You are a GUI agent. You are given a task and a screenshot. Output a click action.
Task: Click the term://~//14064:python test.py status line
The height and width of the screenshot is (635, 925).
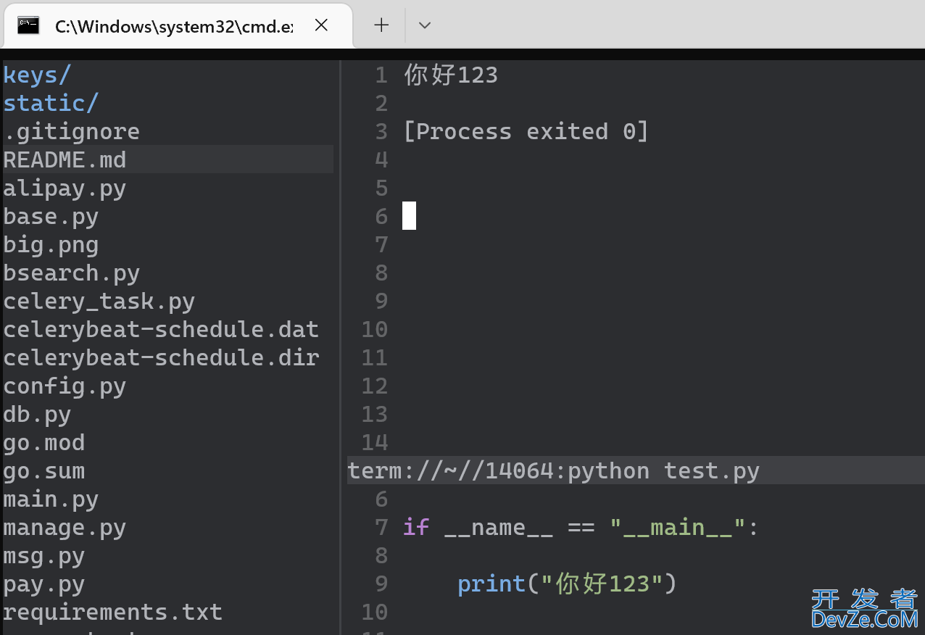(635, 470)
